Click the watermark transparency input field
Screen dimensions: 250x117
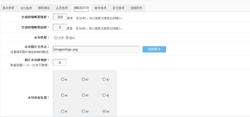60,63
